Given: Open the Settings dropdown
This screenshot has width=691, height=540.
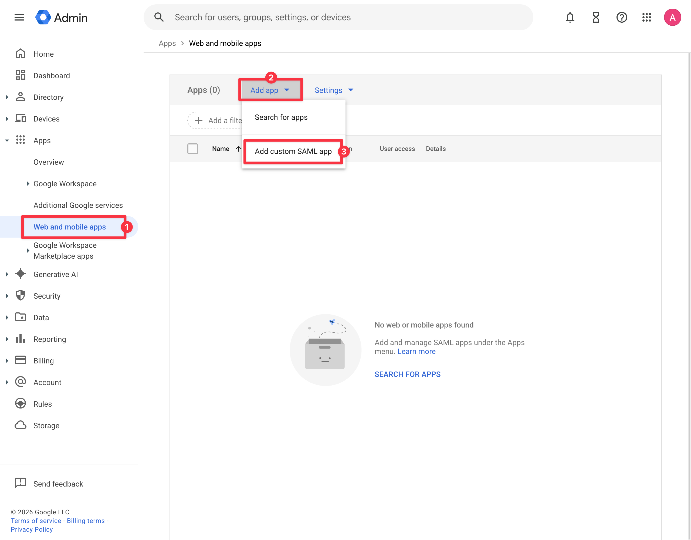Looking at the screenshot, I should pyautogui.click(x=334, y=90).
